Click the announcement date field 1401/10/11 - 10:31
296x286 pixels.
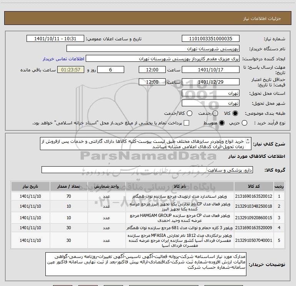tap(55, 39)
